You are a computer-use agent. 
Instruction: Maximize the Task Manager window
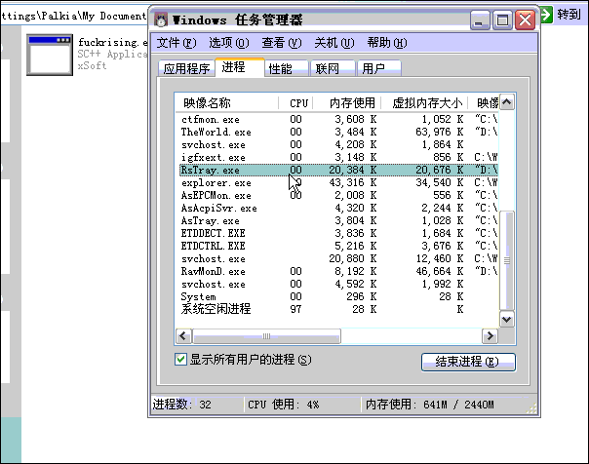click(502, 19)
